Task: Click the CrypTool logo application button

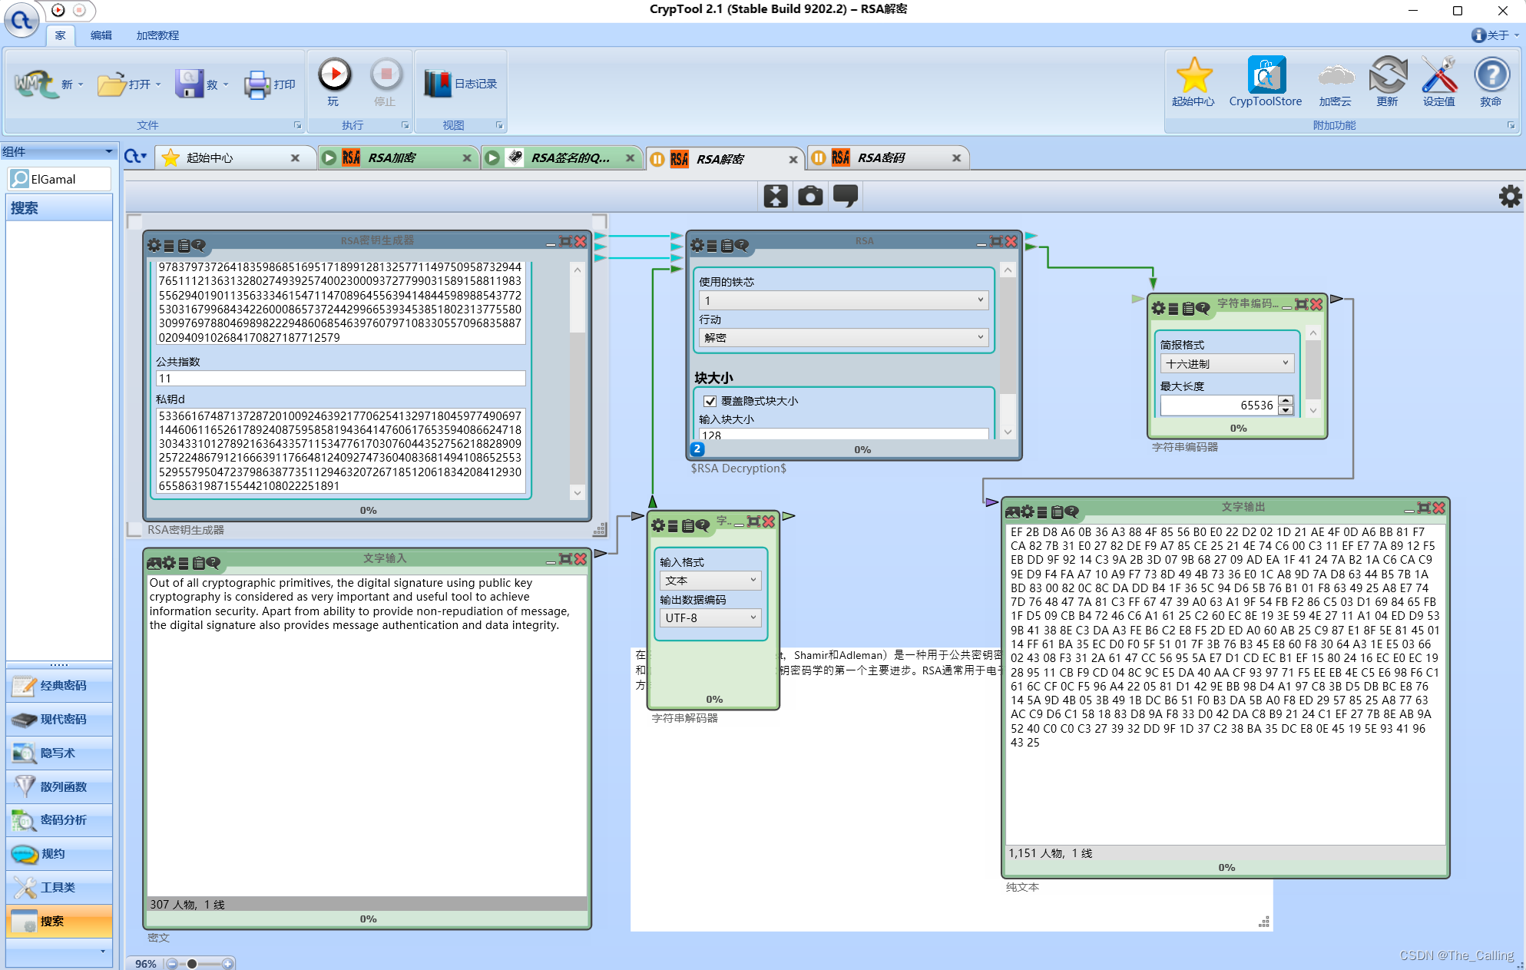Action: coord(22,20)
